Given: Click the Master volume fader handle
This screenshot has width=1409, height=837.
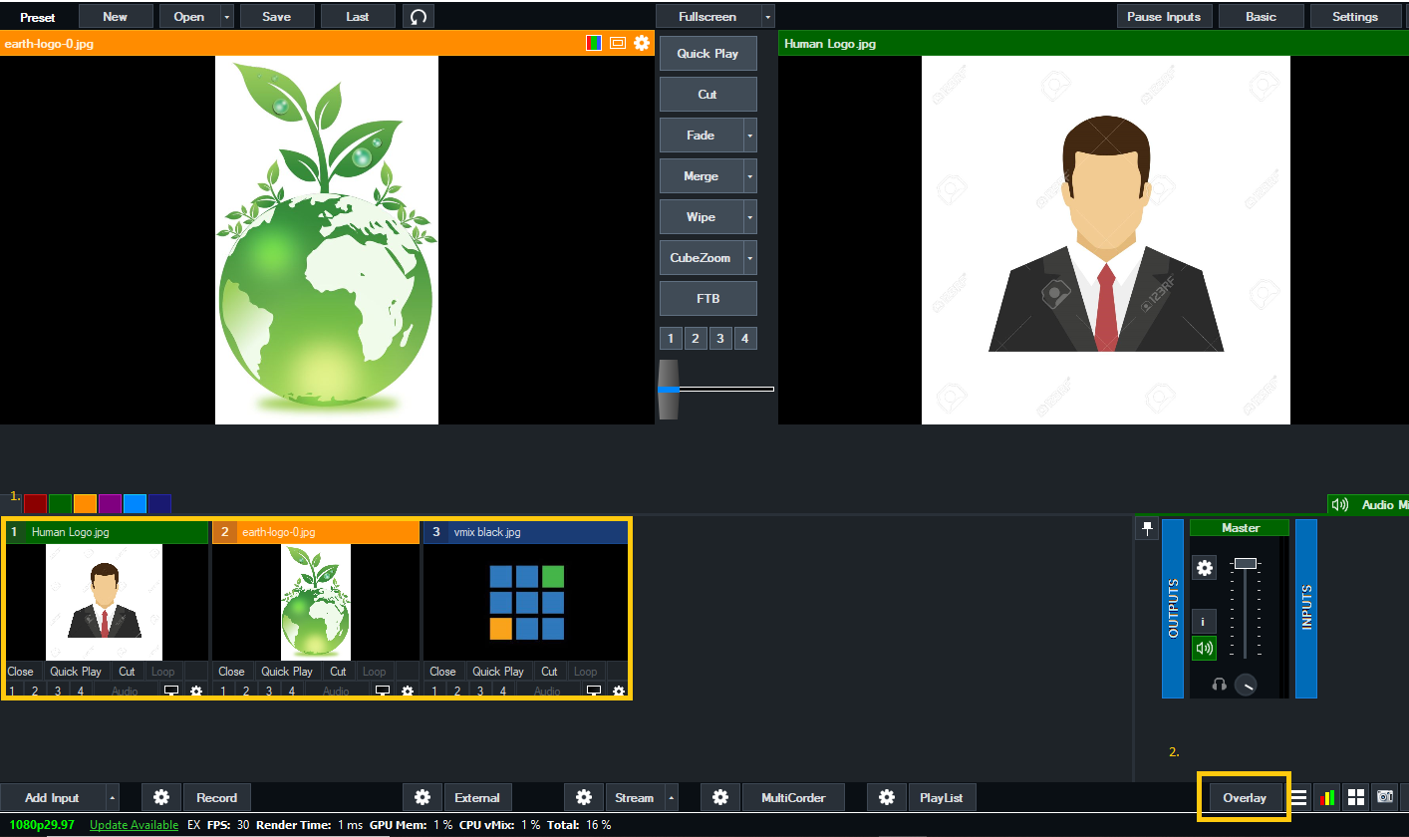Looking at the screenshot, I should tap(1245, 564).
